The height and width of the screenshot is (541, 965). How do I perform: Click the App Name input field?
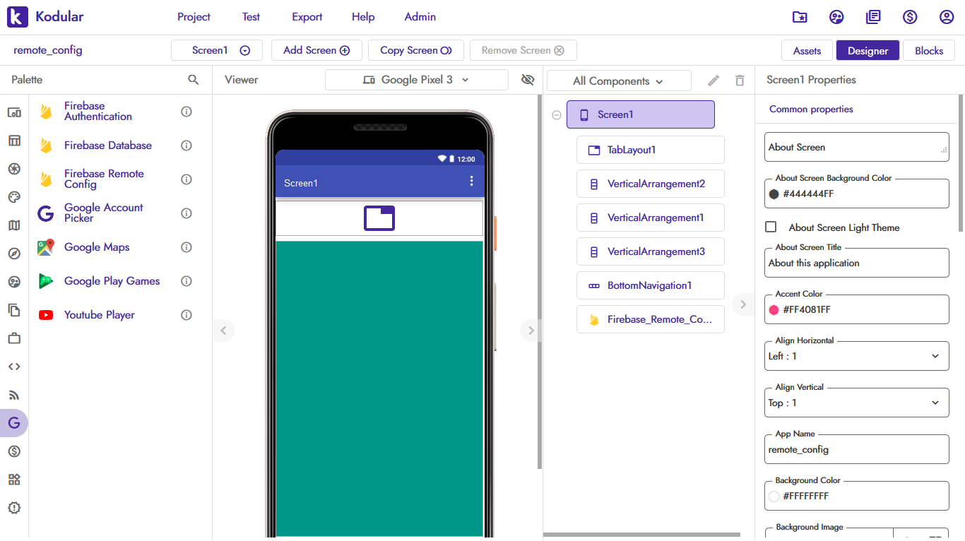(x=857, y=449)
